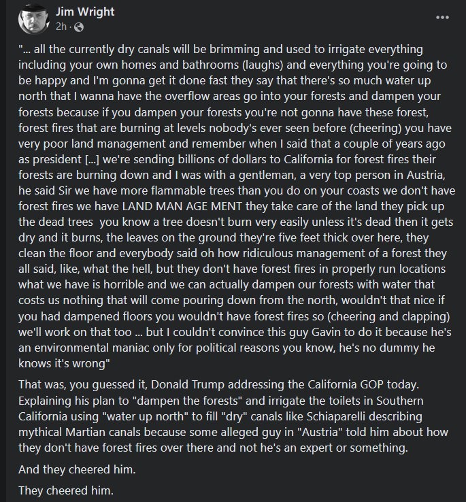Open the three-dot post options menu
The image size is (466, 502).
[442, 17]
